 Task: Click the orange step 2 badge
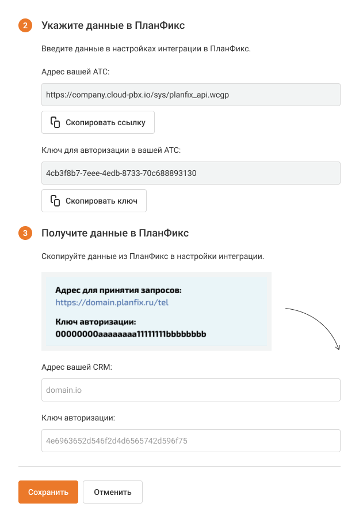[25, 26]
